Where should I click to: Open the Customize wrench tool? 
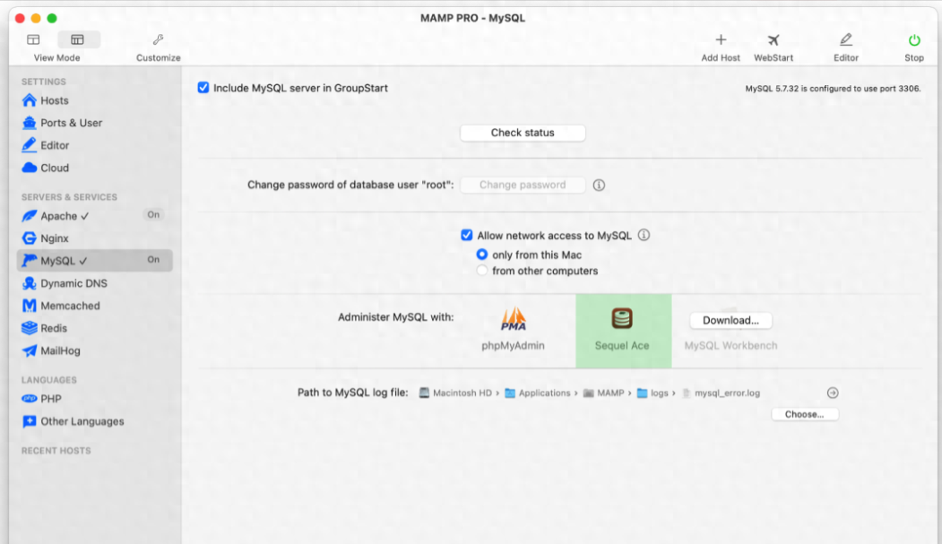pyautogui.click(x=158, y=39)
